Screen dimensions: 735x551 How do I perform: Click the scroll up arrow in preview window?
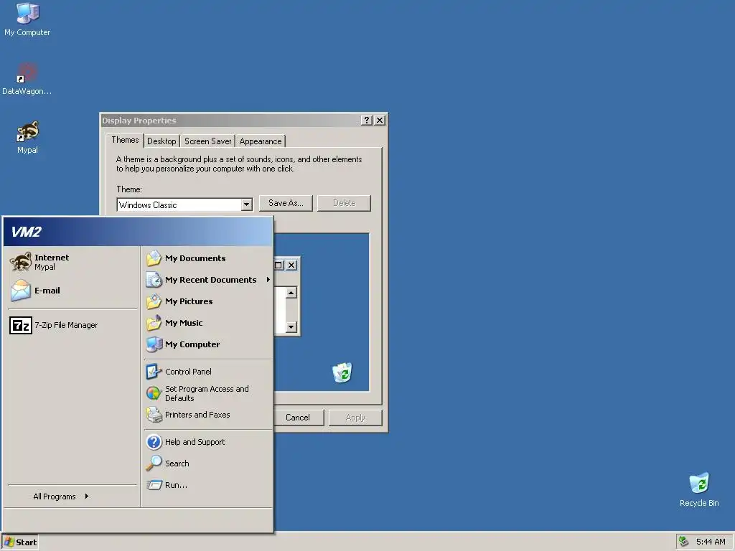291,293
